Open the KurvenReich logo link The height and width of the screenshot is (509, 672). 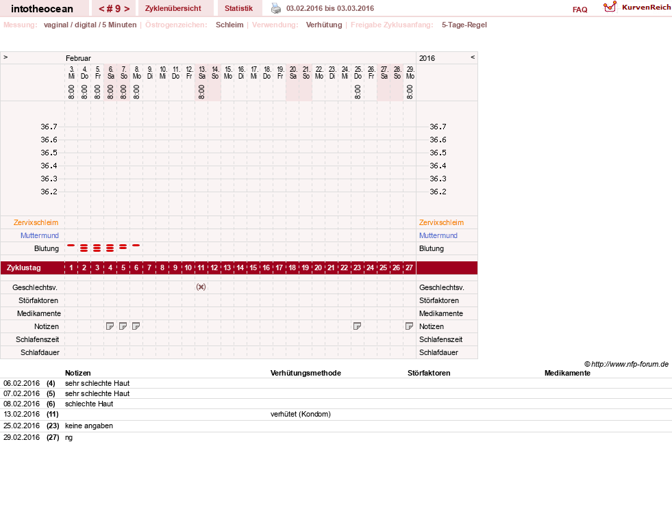[637, 8]
